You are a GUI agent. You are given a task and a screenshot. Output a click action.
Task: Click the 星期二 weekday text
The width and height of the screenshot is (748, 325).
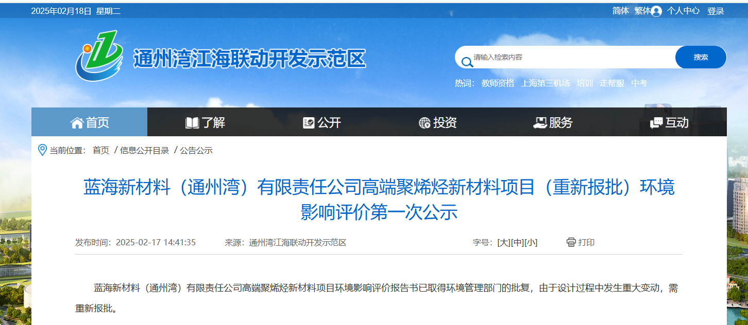pyautogui.click(x=108, y=11)
